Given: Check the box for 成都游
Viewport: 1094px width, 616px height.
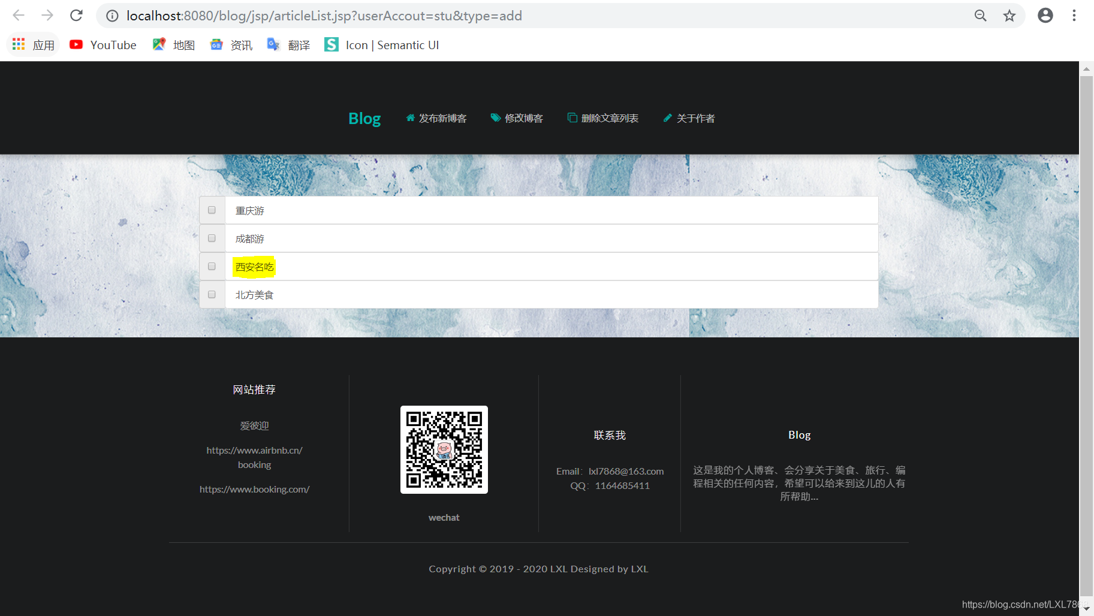Looking at the screenshot, I should [x=212, y=238].
